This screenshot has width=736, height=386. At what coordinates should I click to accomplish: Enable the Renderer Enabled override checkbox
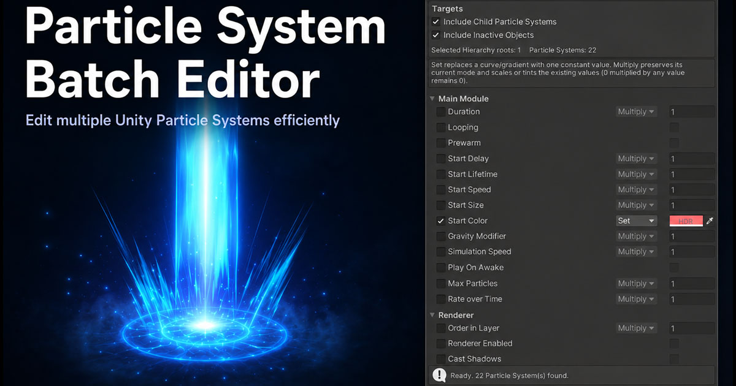click(441, 343)
